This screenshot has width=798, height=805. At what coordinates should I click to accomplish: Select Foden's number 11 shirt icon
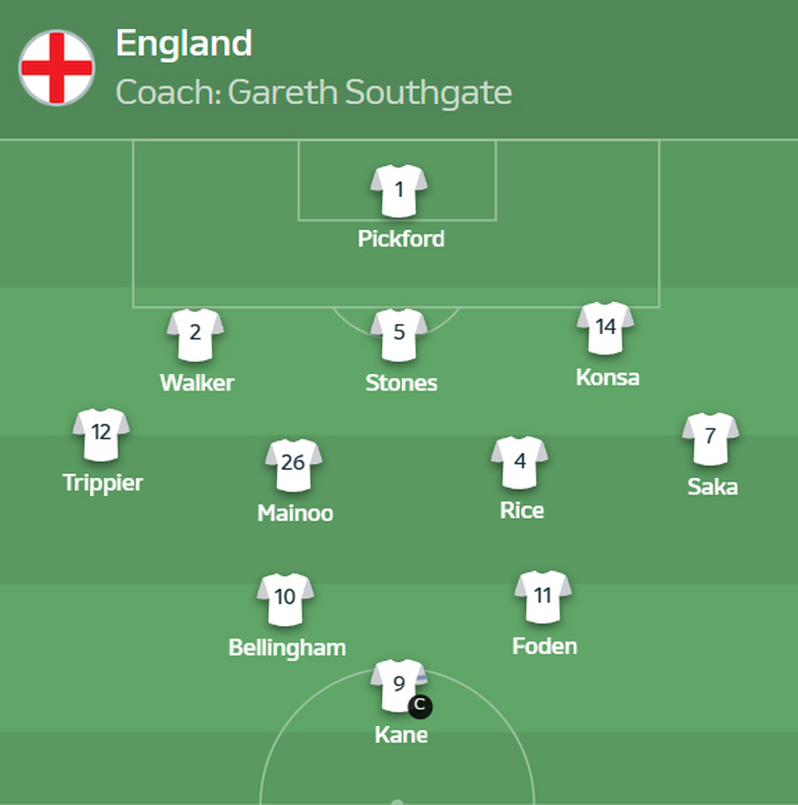[543, 597]
